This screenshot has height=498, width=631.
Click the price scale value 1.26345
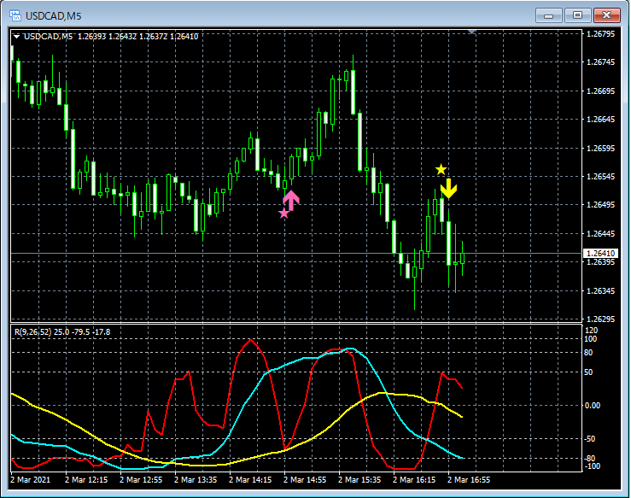601,290
